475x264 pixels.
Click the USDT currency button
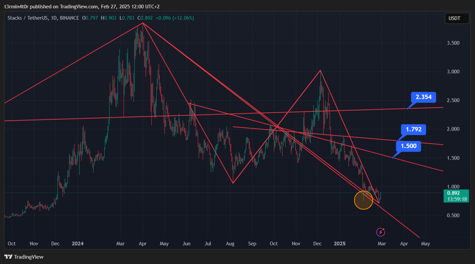click(x=457, y=18)
